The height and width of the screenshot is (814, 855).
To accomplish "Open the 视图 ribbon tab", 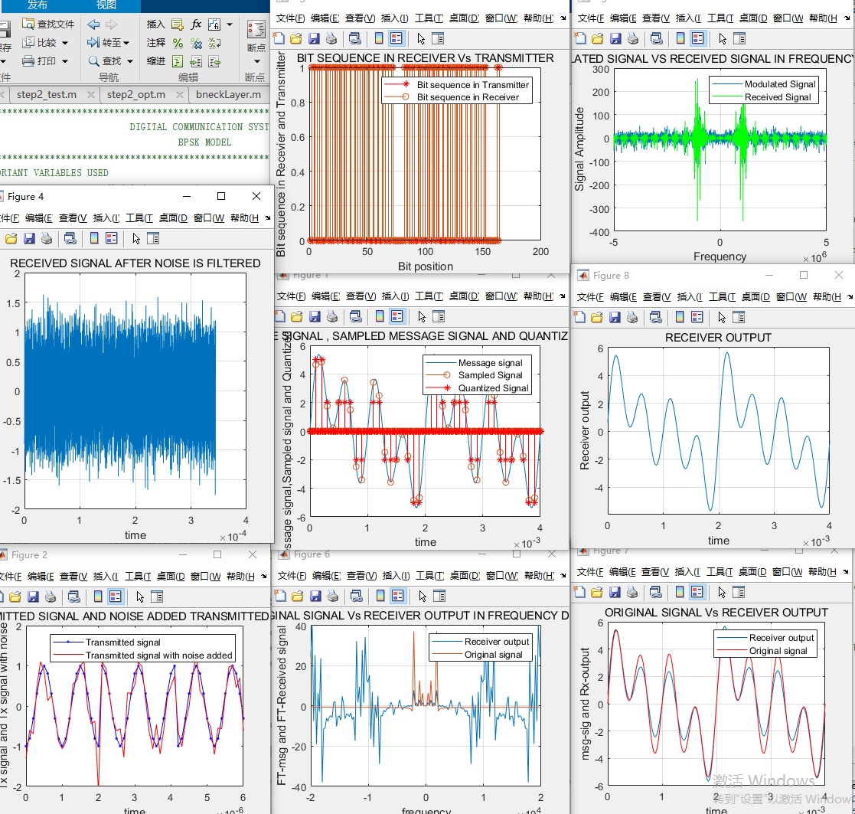I will pyautogui.click(x=106, y=5).
